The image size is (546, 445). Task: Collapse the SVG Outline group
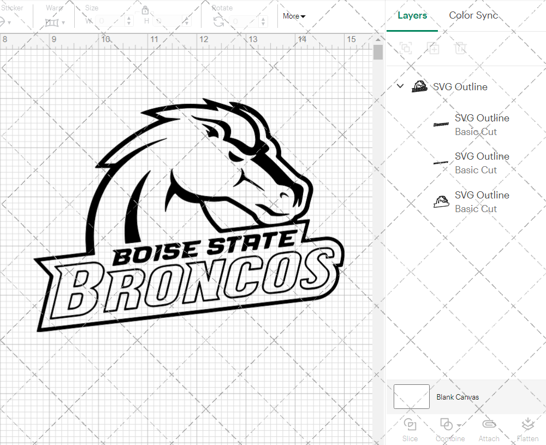point(400,86)
